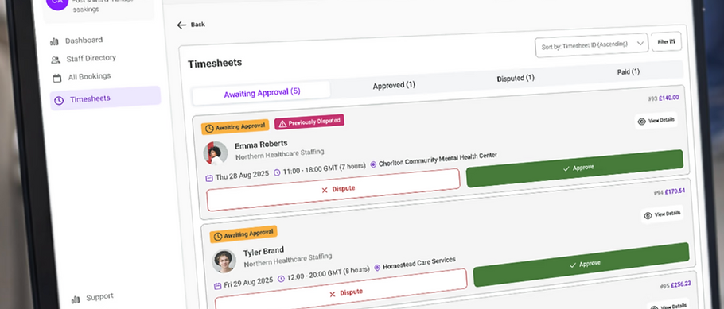Click clock icon beside 11:00 - 18:00 GMT
The height and width of the screenshot is (309, 724).
coord(277,172)
